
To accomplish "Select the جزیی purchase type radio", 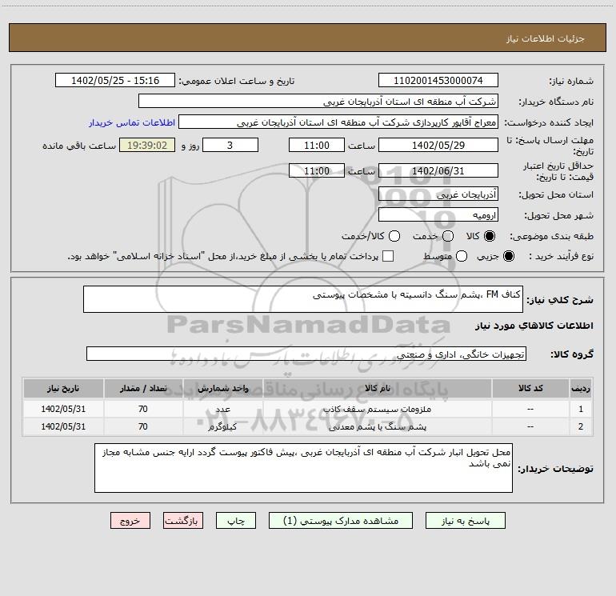I will [x=509, y=256].
